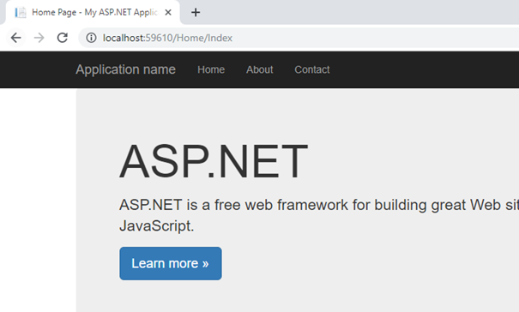Open the Contact page in the navbar
519x312 pixels.
coord(312,69)
